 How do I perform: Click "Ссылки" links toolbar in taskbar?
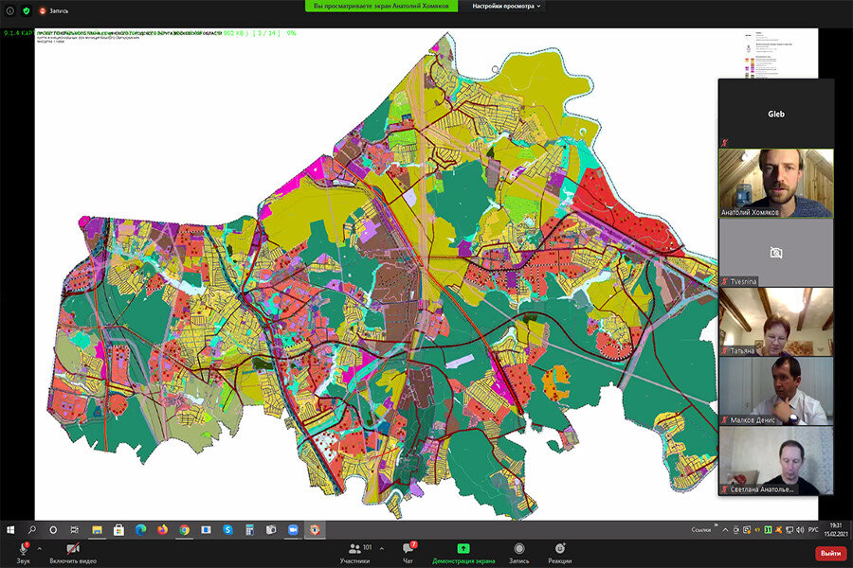(700, 529)
